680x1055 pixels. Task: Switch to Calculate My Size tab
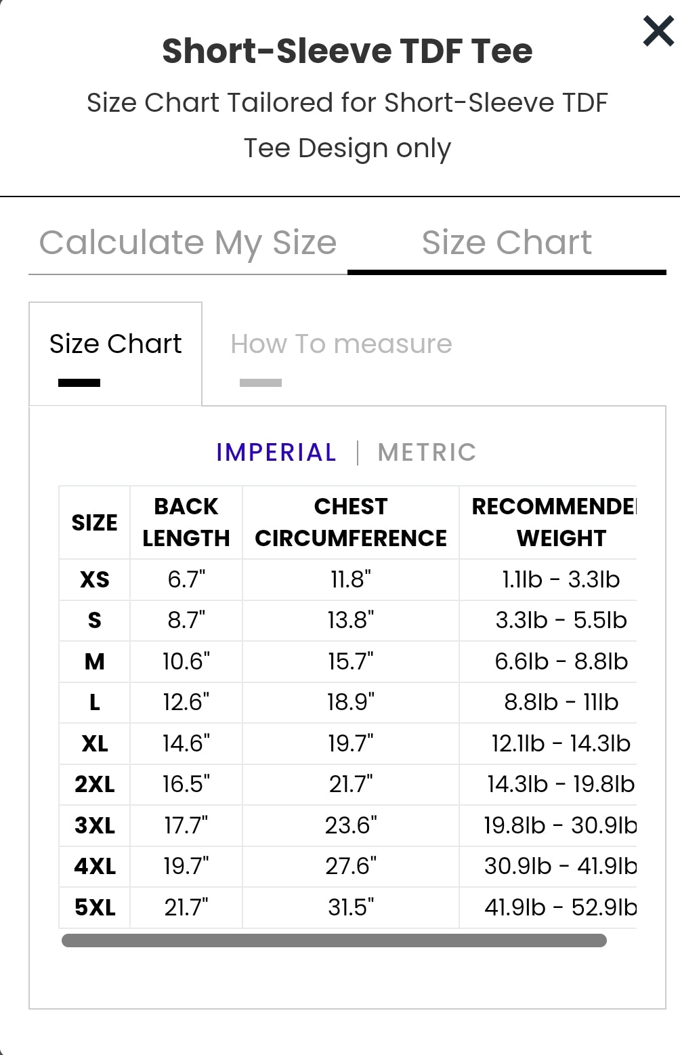tap(188, 243)
